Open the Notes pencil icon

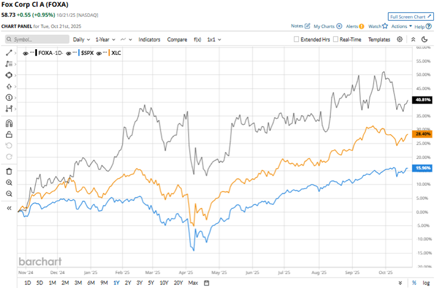[307, 26]
